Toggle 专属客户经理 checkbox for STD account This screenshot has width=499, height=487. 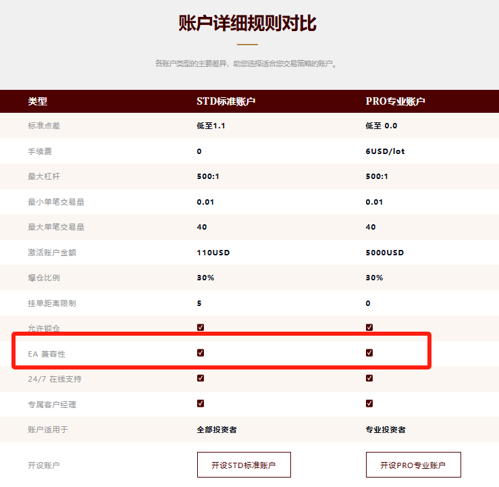tap(201, 403)
